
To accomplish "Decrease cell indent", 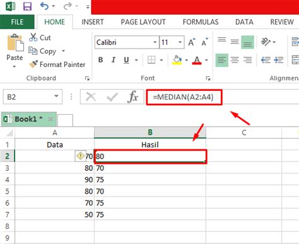I will pyautogui.click(x=266, y=60).
